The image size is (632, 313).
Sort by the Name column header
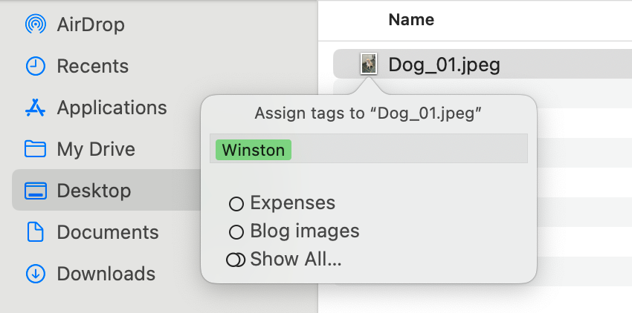tap(411, 19)
